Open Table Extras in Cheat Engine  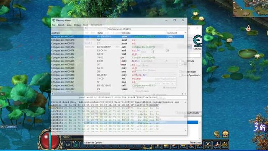[196, 143]
